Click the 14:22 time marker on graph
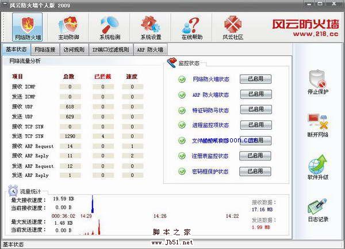 point(232,216)
